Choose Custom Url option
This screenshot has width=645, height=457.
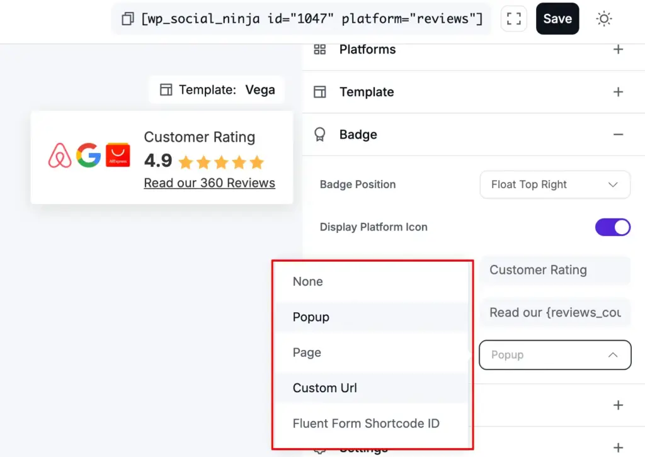pos(325,388)
